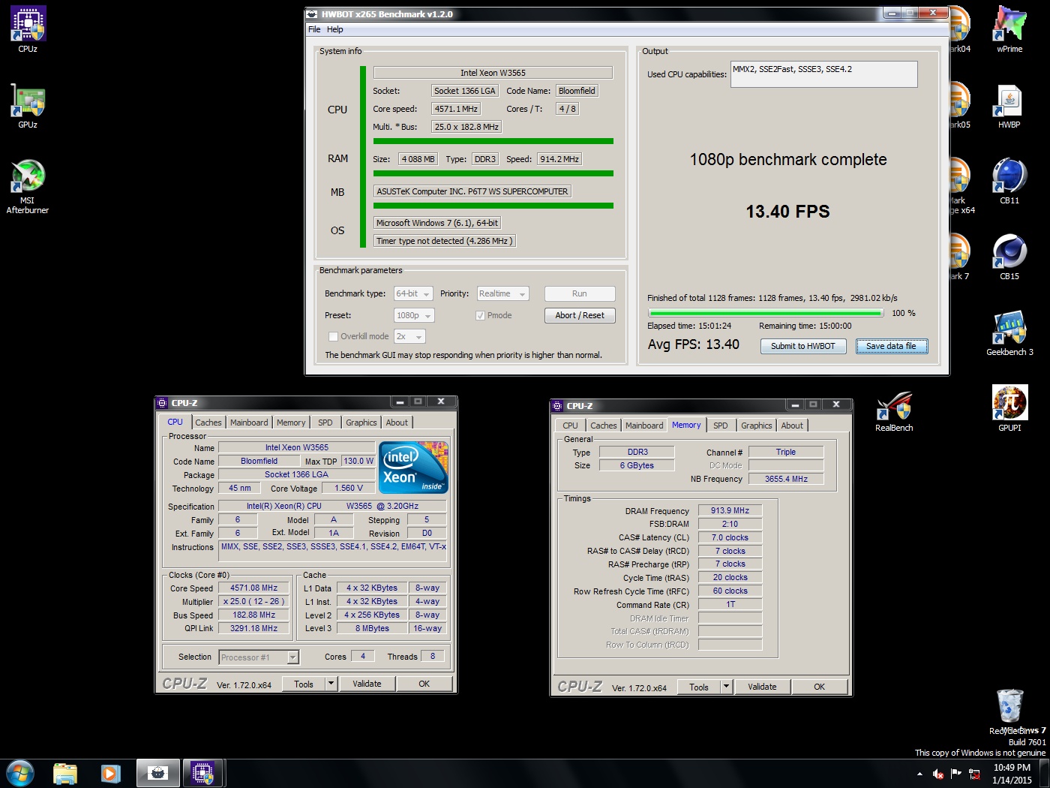This screenshot has height=788, width=1050.
Task: Click the muted volume tray icon
Action: pos(938,774)
